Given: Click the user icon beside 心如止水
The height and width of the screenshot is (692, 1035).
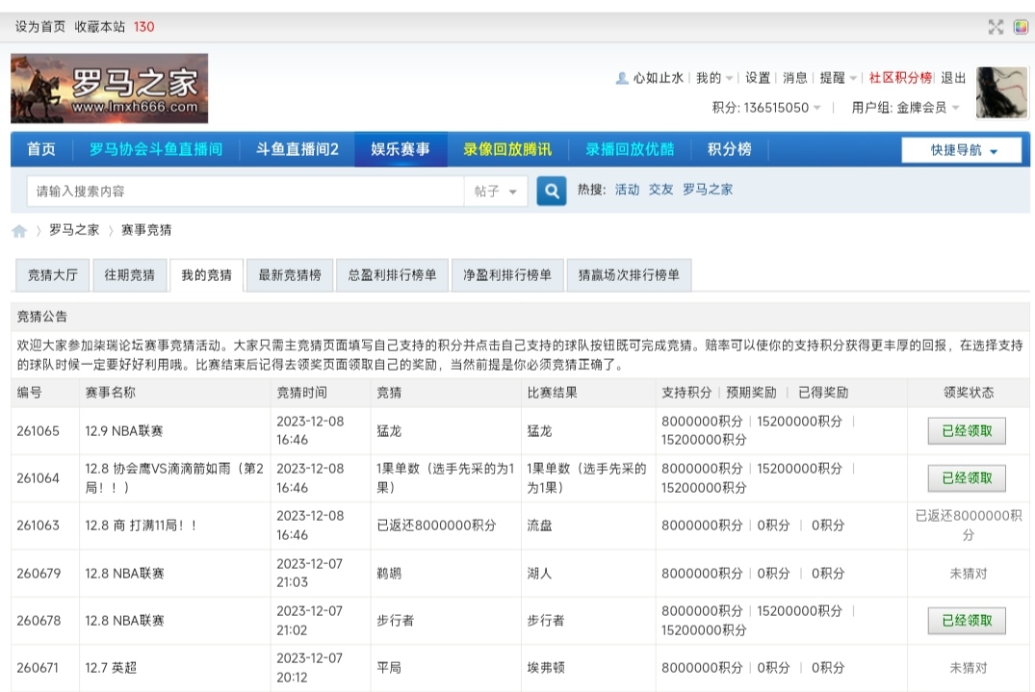Looking at the screenshot, I should pos(622,78).
